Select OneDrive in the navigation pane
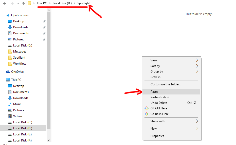The image size is (236, 145). coord(17,72)
